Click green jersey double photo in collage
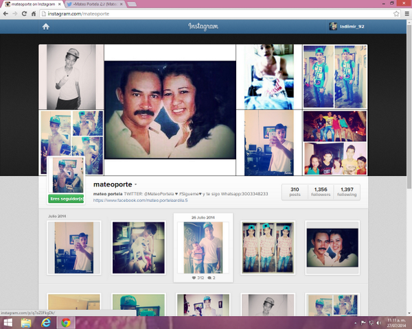This screenshot has width=412, height=329. click(x=335, y=77)
